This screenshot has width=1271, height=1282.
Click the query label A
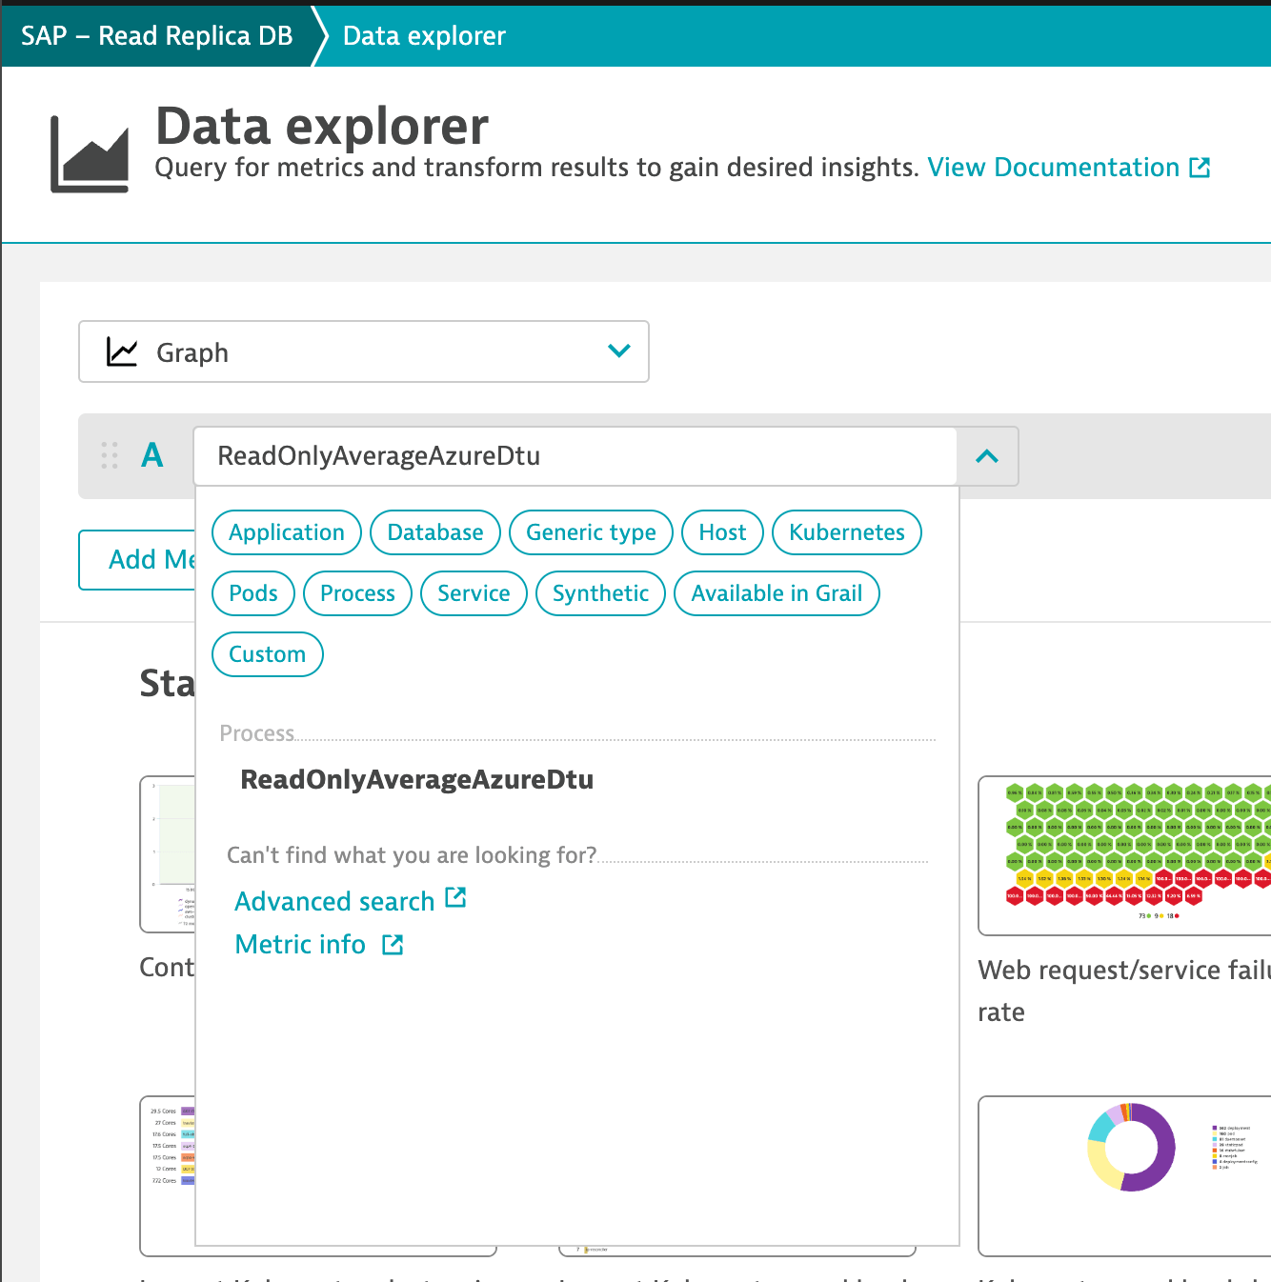(x=152, y=455)
